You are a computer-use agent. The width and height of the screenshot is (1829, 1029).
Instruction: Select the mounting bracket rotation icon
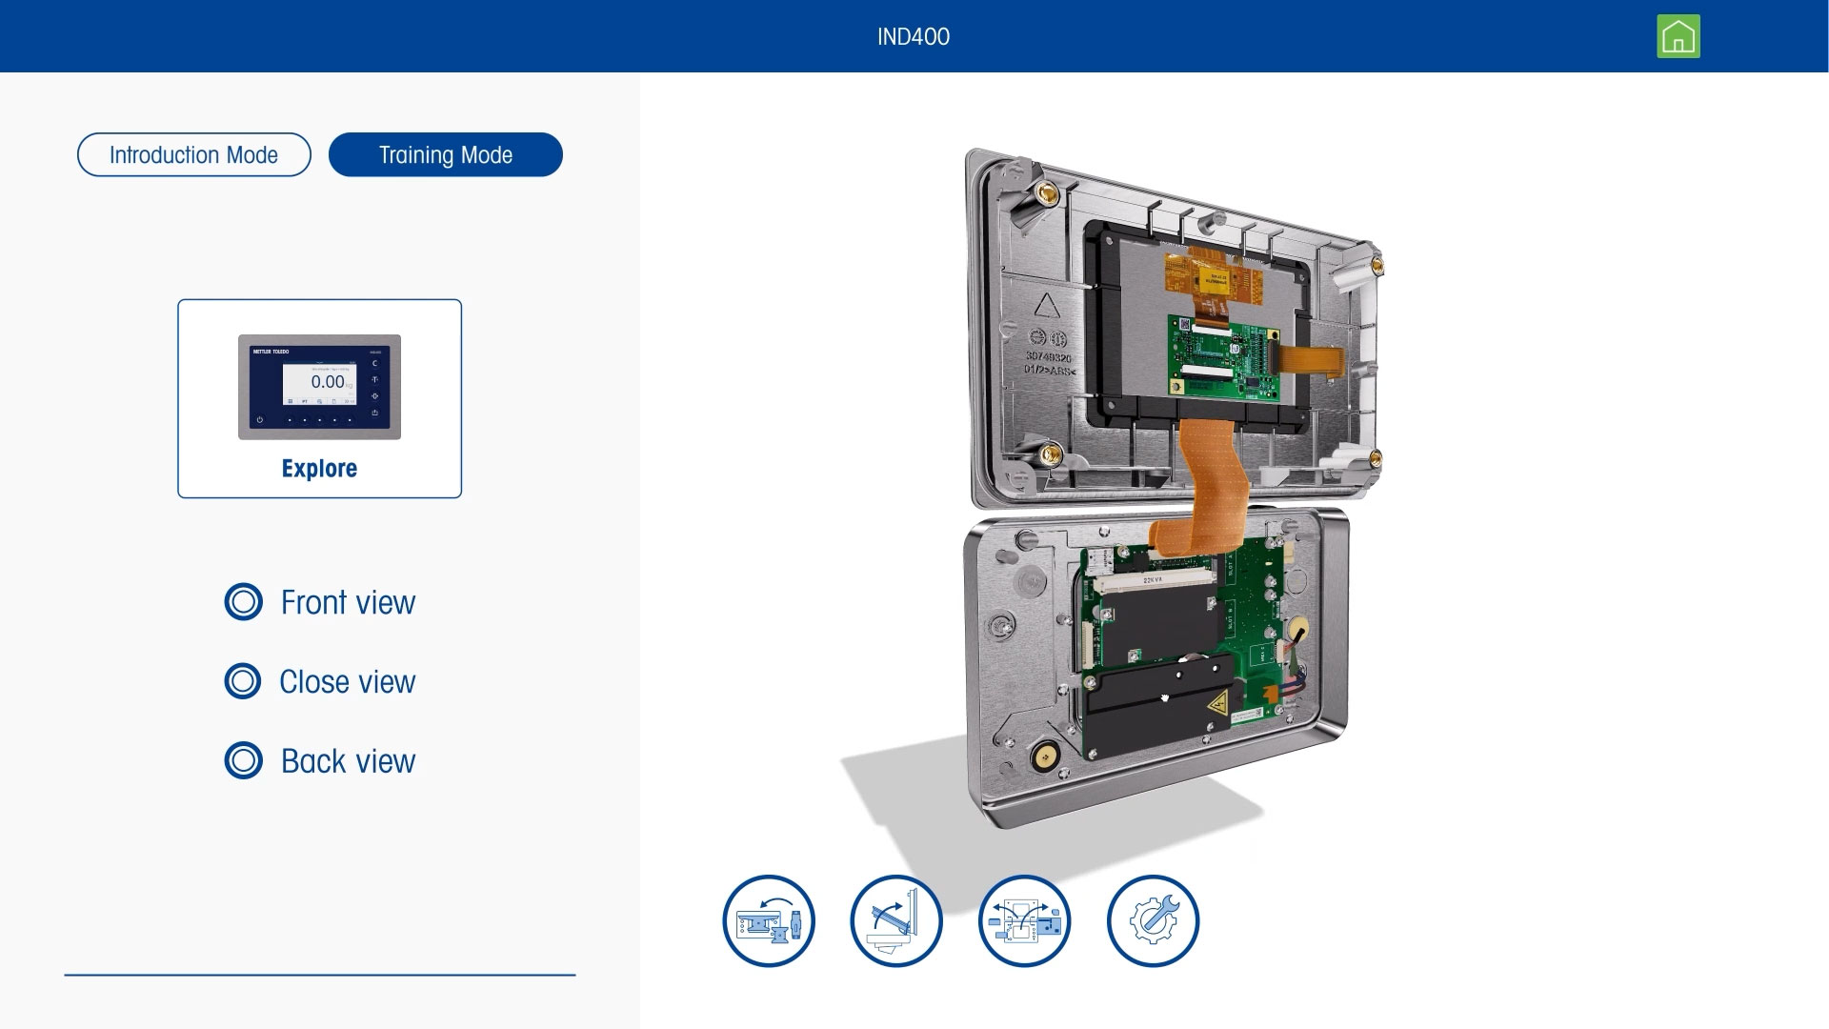coord(769,921)
